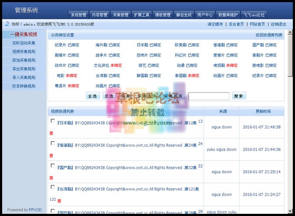Open the 用户中心 tab
The image size is (295, 216).
point(205,15)
